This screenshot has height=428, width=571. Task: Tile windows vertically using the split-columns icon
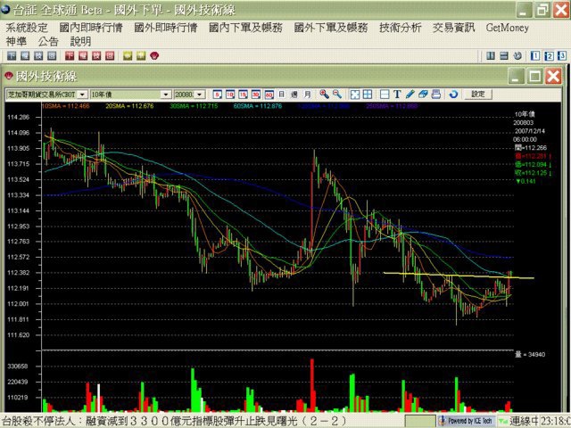coord(491,55)
